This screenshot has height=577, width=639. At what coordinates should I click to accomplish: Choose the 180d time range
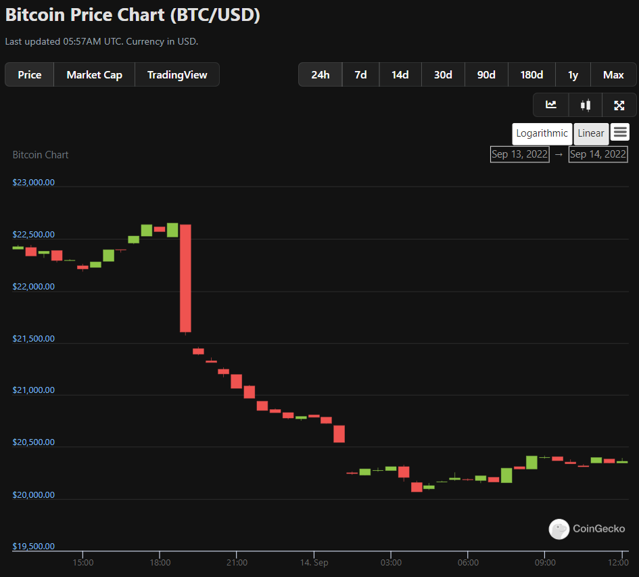pyautogui.click(x=531, y=74)
